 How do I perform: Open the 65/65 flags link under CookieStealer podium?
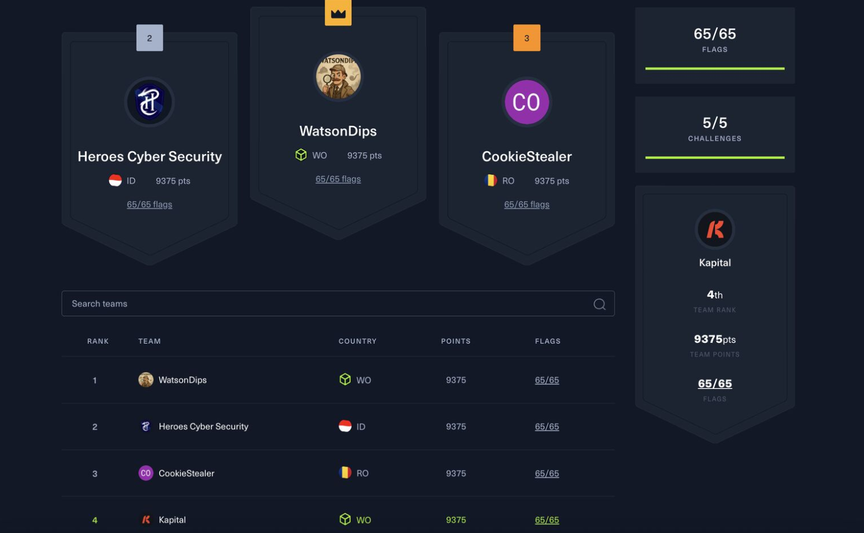click(x=526, y=204)
